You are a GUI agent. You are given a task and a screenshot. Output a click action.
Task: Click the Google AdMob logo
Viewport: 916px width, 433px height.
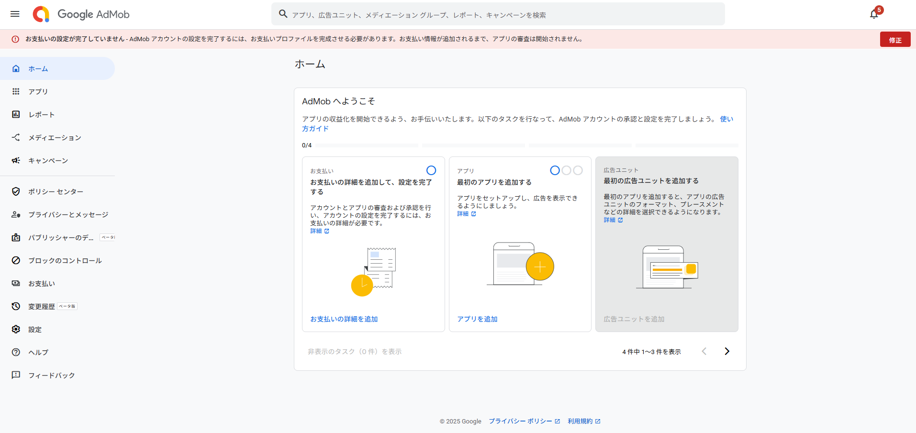[x=81, y=14]
